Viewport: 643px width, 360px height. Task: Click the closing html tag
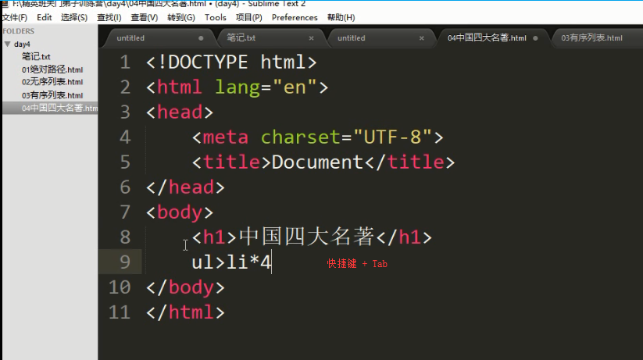(185, 312)
